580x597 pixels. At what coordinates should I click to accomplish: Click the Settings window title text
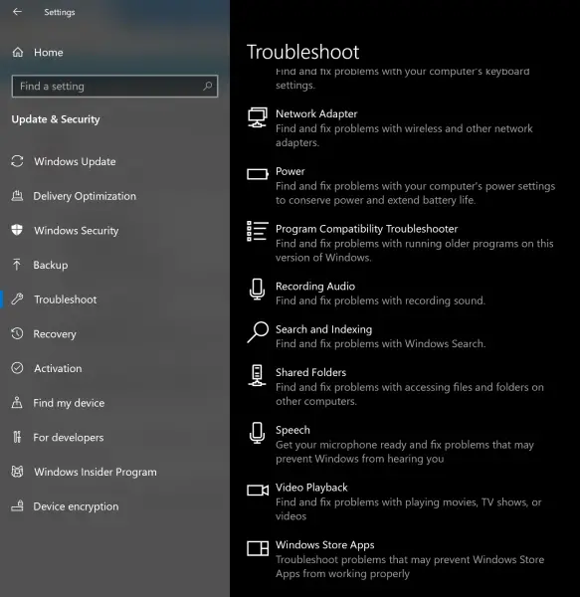[x=60, y=12]
